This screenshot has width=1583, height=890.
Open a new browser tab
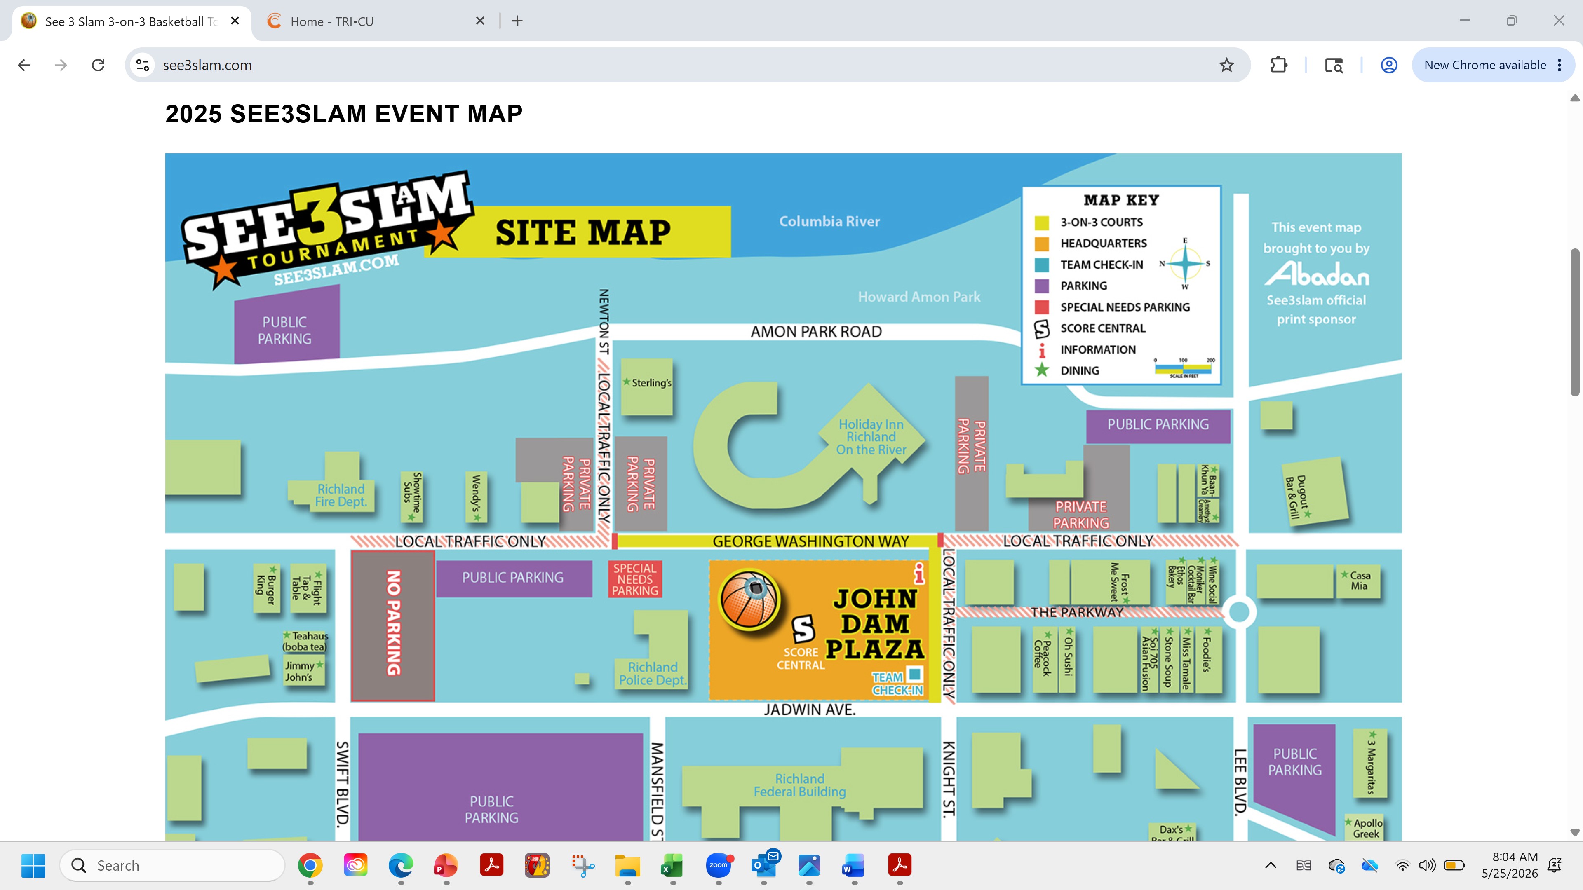click(x=517, y=21)
